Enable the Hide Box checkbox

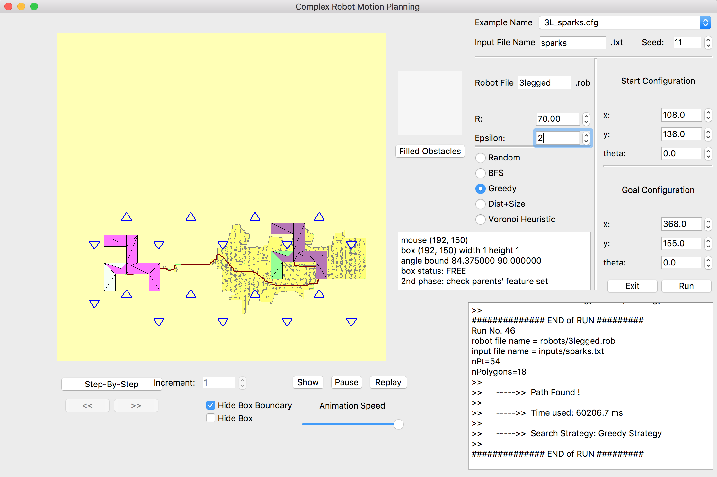pyautogui.click(x=211, y=418)
